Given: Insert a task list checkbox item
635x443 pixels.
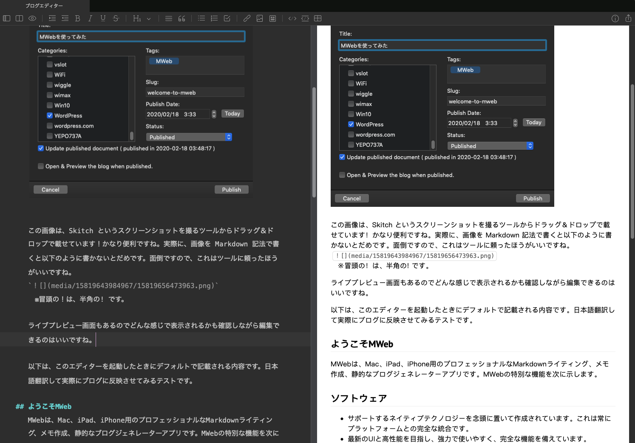Looking at the screenshot, I should 227,18.
